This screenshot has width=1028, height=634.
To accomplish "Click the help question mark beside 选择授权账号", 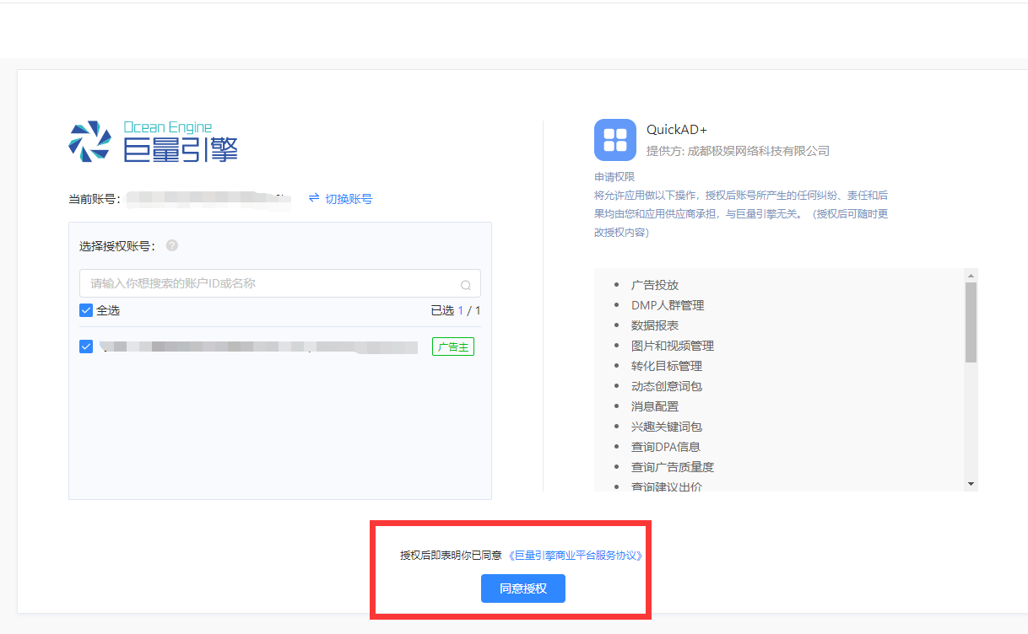I will (172, 245).
